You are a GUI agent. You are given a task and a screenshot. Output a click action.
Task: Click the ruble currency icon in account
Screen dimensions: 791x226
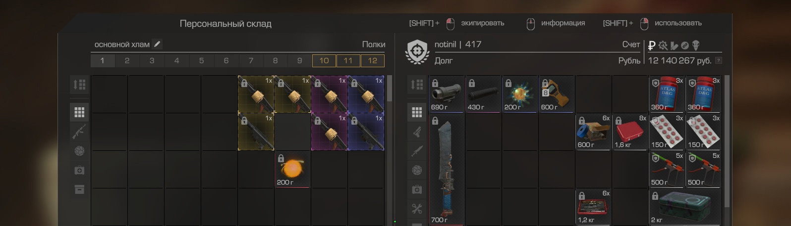coord(652,45)
